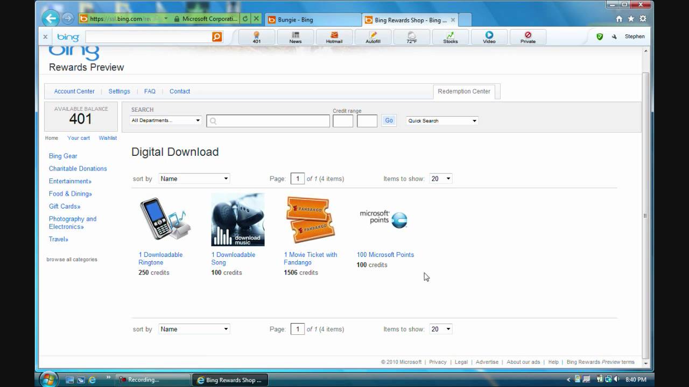Open the top sort by Name dropdown
This screenshot has width=689, height=387.
point(194,178)
